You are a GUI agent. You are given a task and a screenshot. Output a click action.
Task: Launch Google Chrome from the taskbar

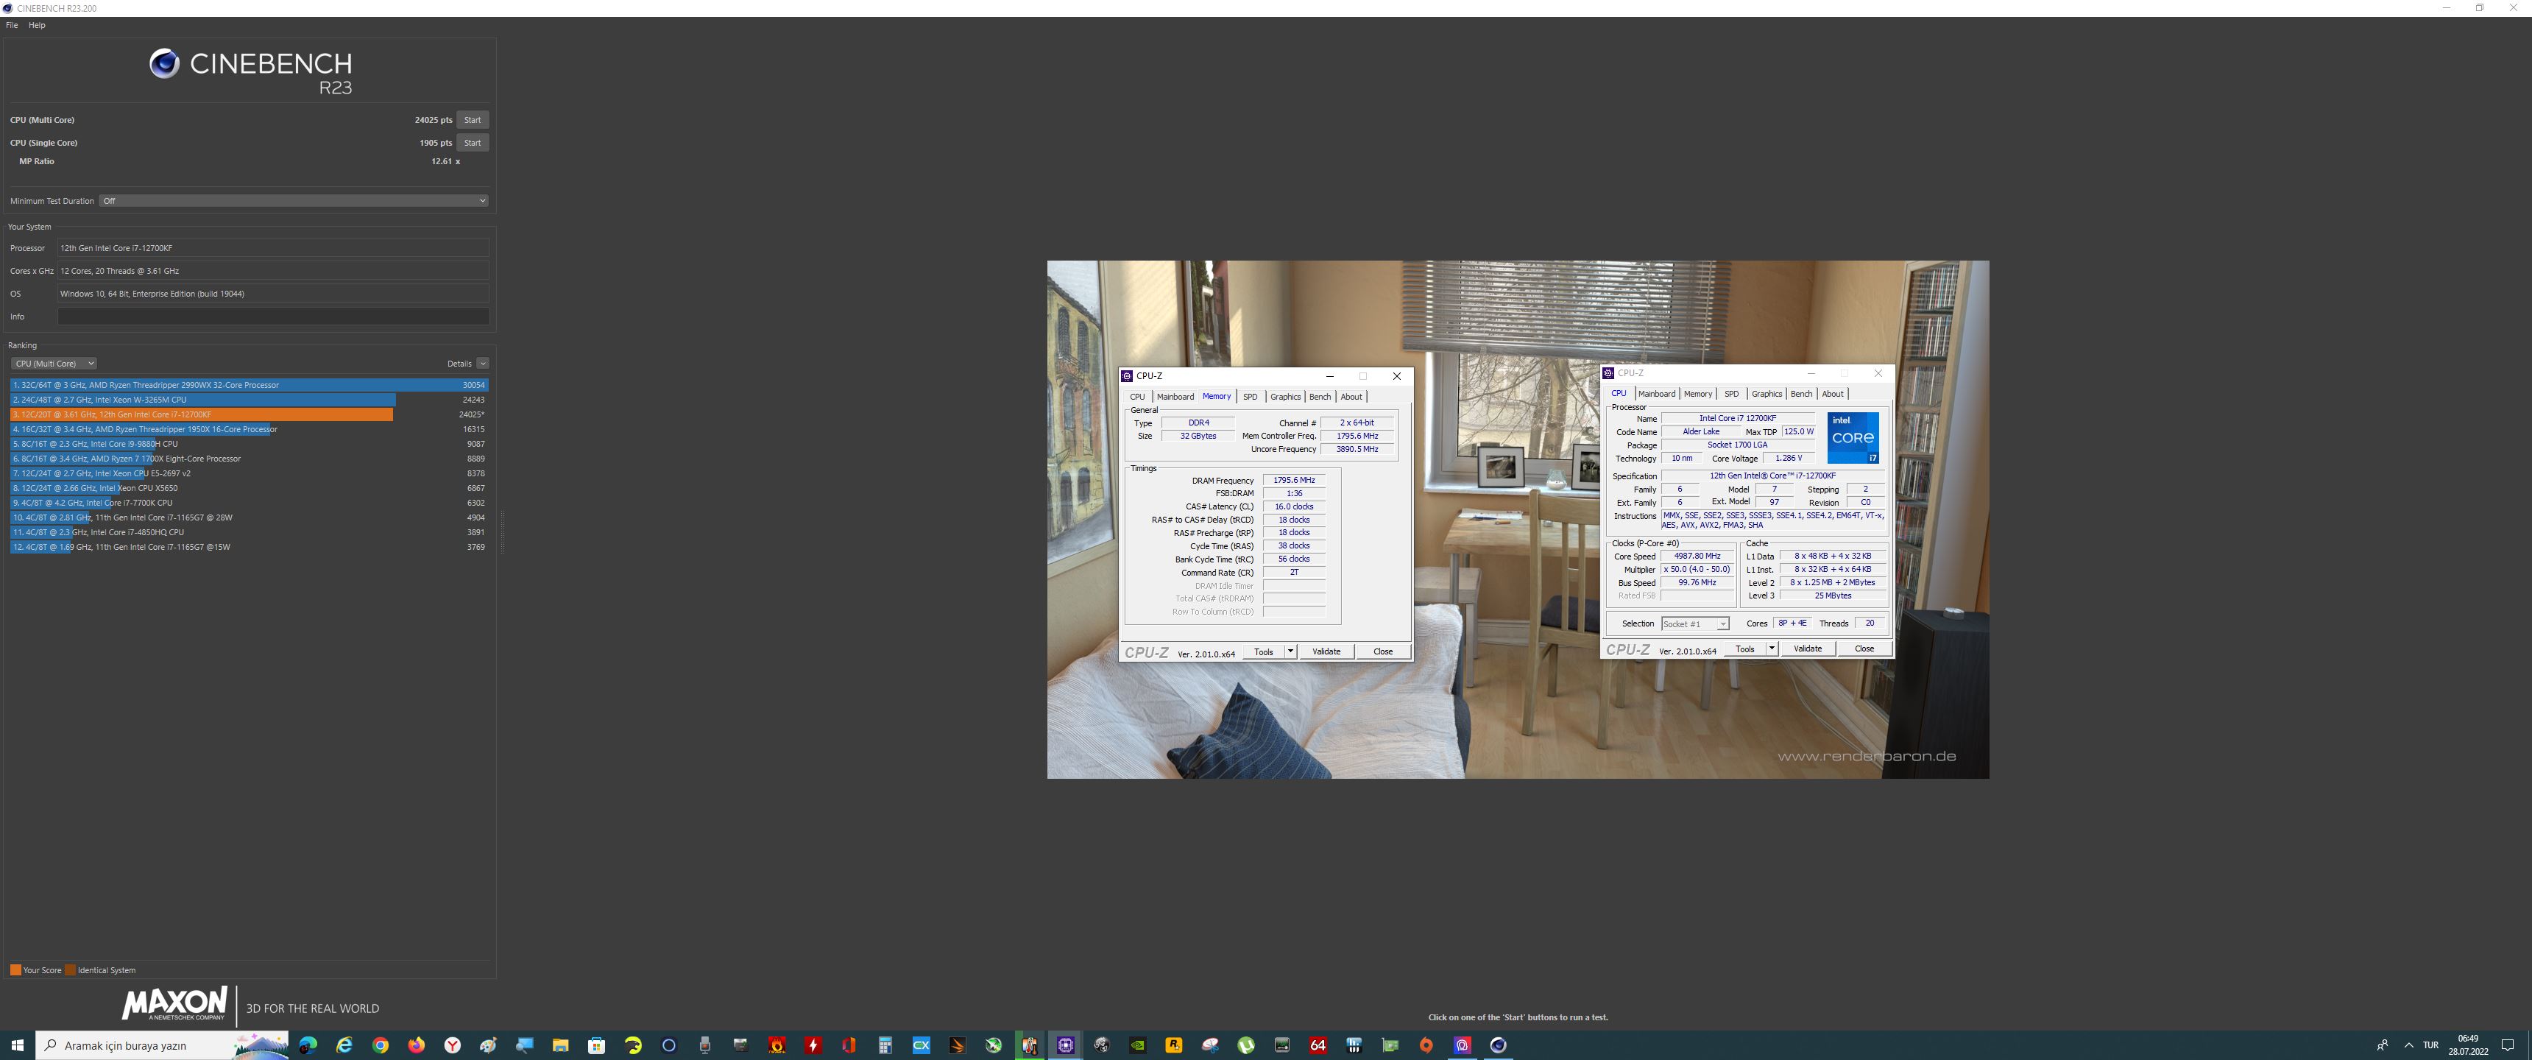pyautogui.click(x=381, y=1045)
